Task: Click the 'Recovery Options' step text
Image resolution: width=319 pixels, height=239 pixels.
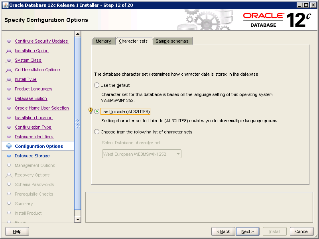Action: point(32,175)
